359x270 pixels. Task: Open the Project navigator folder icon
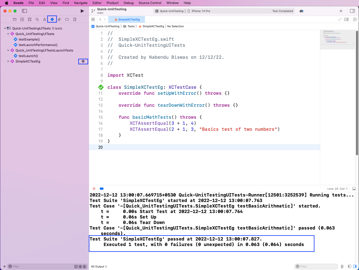click(x=15, y=19)
